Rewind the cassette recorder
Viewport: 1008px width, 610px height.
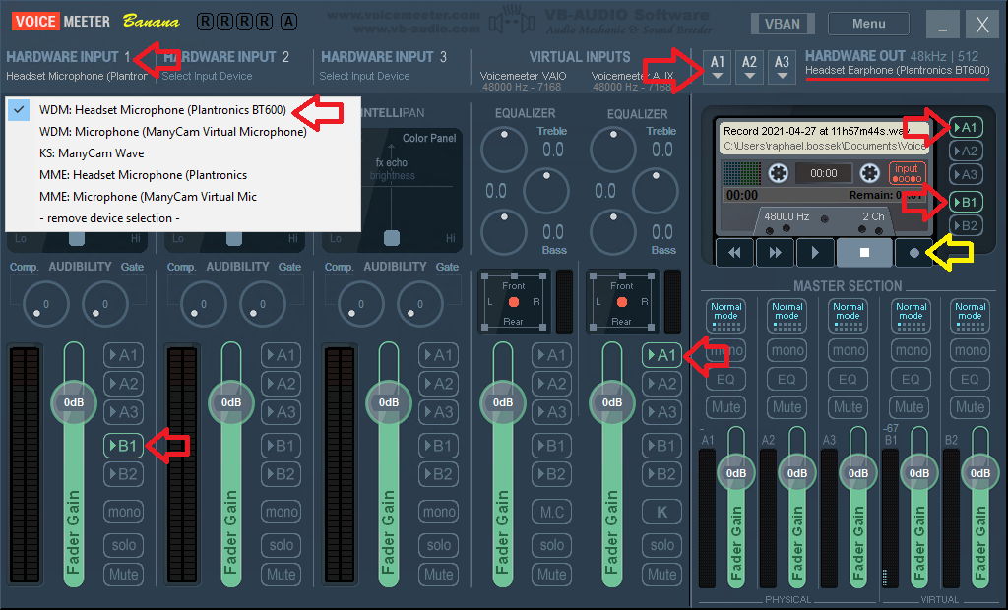[x=734, y=252]
